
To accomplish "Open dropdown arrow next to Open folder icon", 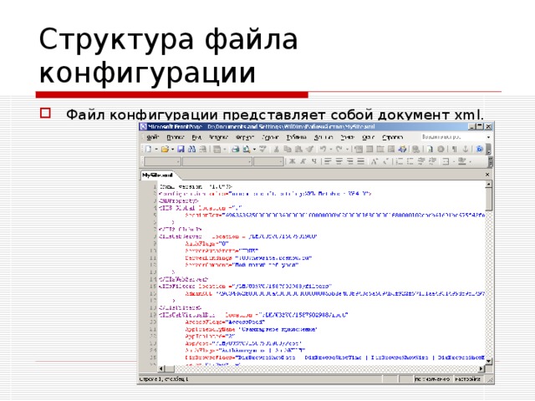I will point(173,149).
